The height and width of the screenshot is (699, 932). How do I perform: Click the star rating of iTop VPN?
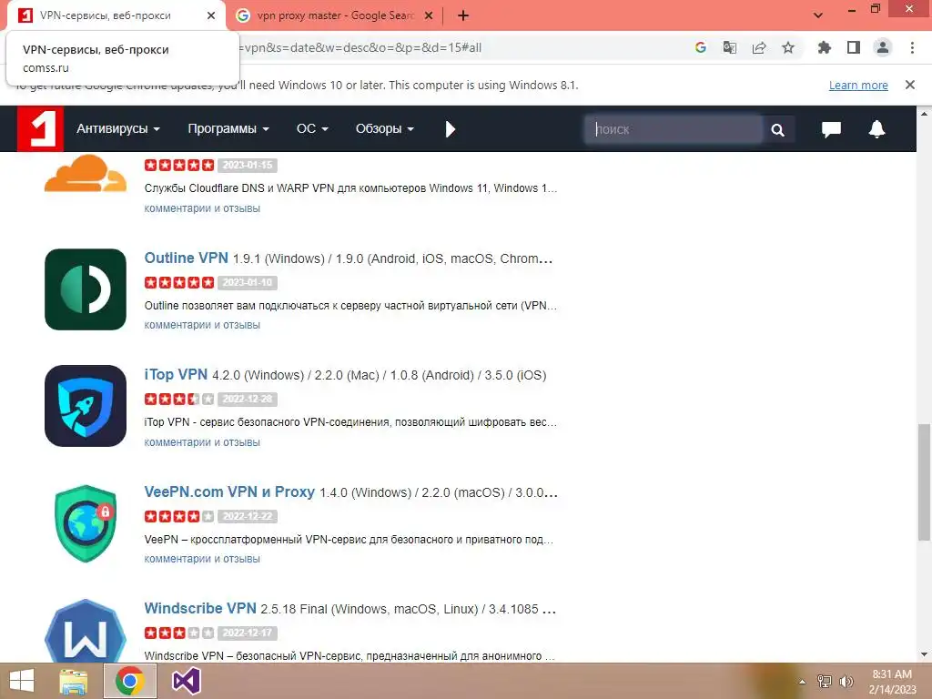click(x=179, y=399)
